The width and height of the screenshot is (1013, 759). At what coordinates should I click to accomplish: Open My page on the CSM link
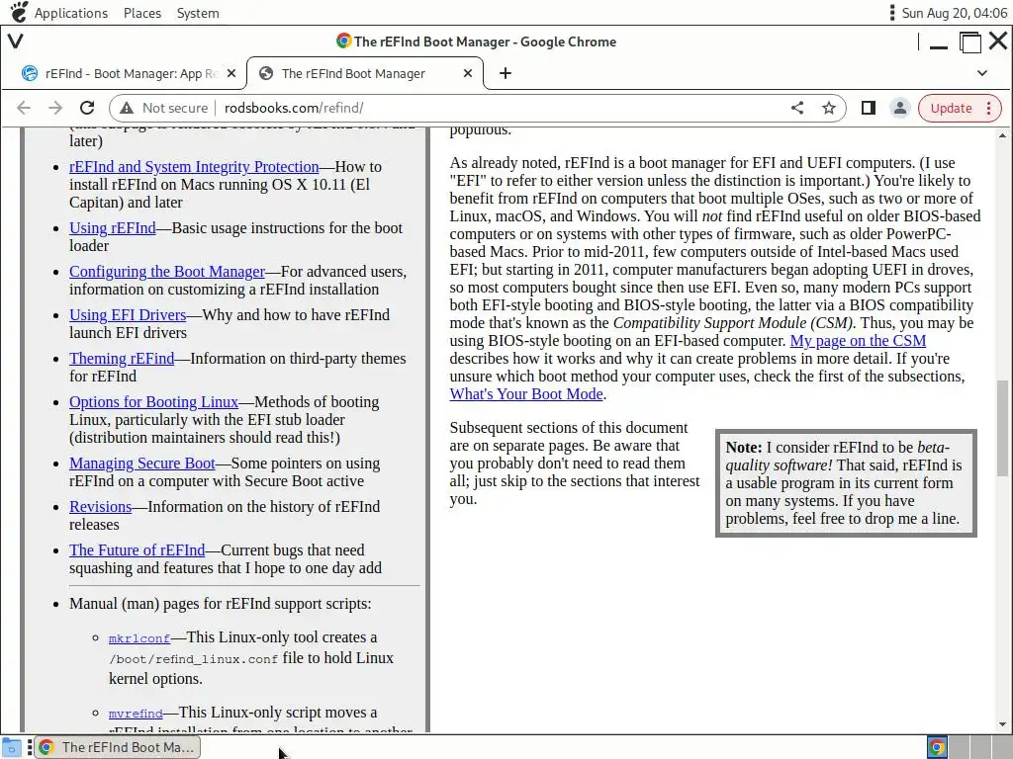[x=858, y=341]
